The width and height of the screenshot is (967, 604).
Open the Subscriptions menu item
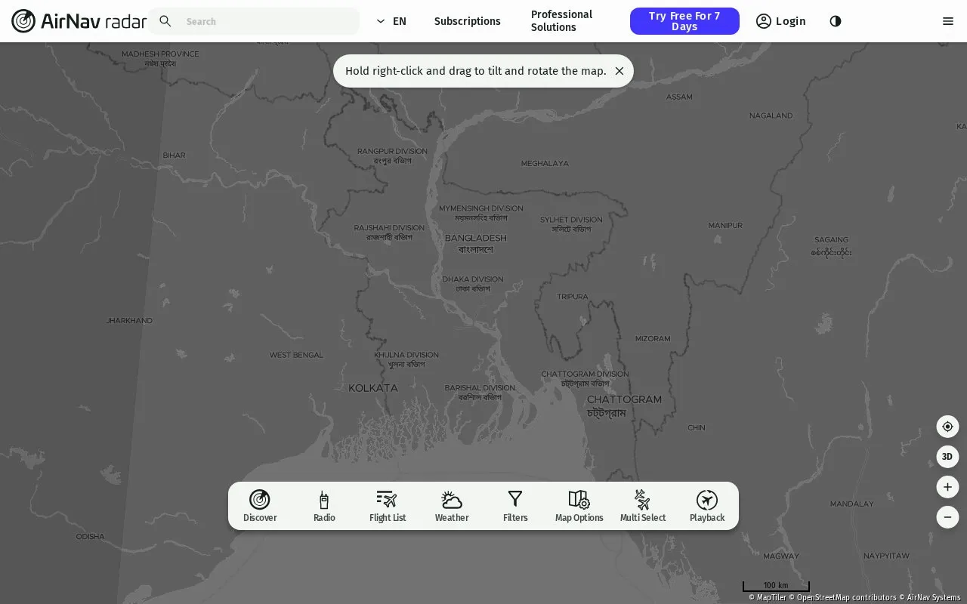(468, 21)
